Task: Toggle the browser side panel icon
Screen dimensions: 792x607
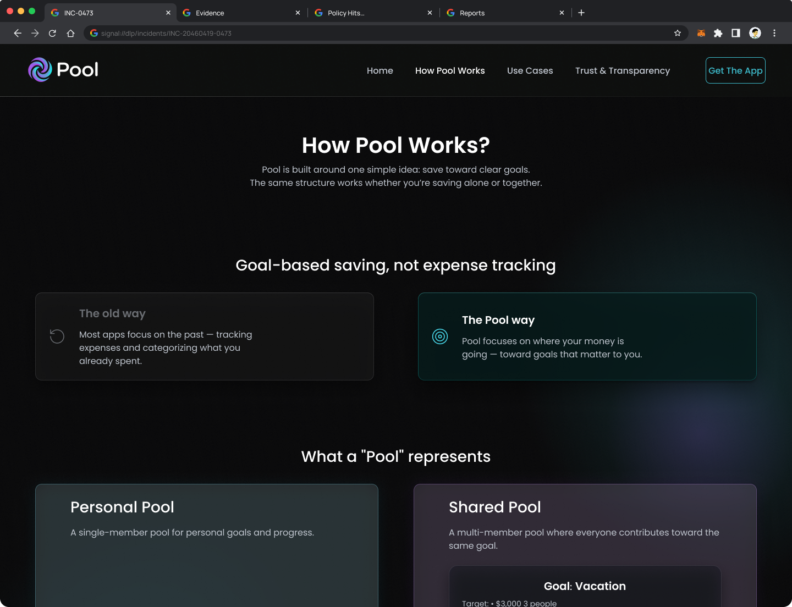Action: (736, 34)
